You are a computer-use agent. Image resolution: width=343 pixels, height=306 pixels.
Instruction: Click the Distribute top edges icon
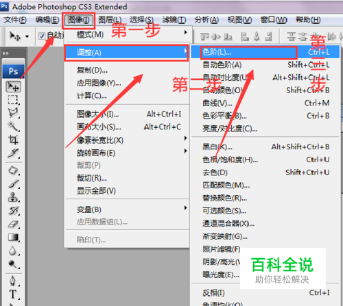tap(292, 36)
